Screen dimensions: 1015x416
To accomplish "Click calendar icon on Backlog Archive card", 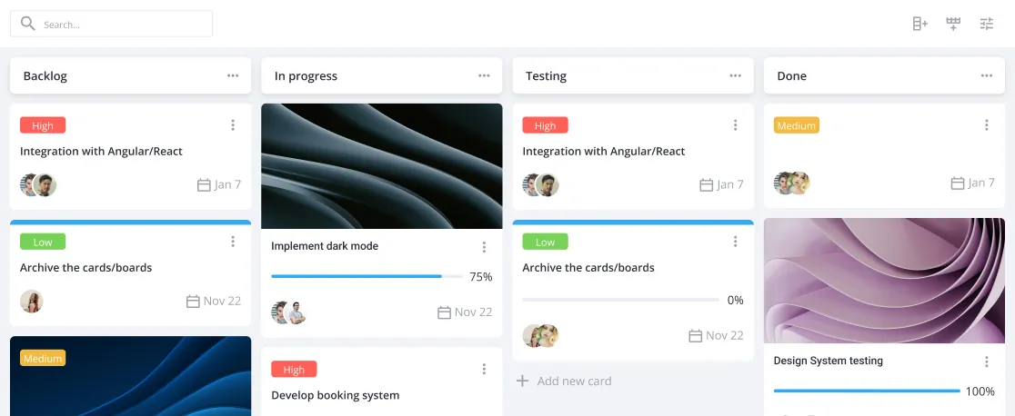I will pos(193,302).
